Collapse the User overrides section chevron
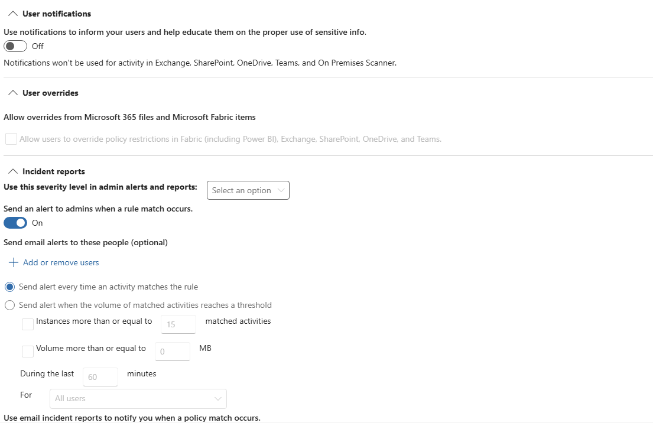Screen dimensions: 653x426 tap(13, 93)
